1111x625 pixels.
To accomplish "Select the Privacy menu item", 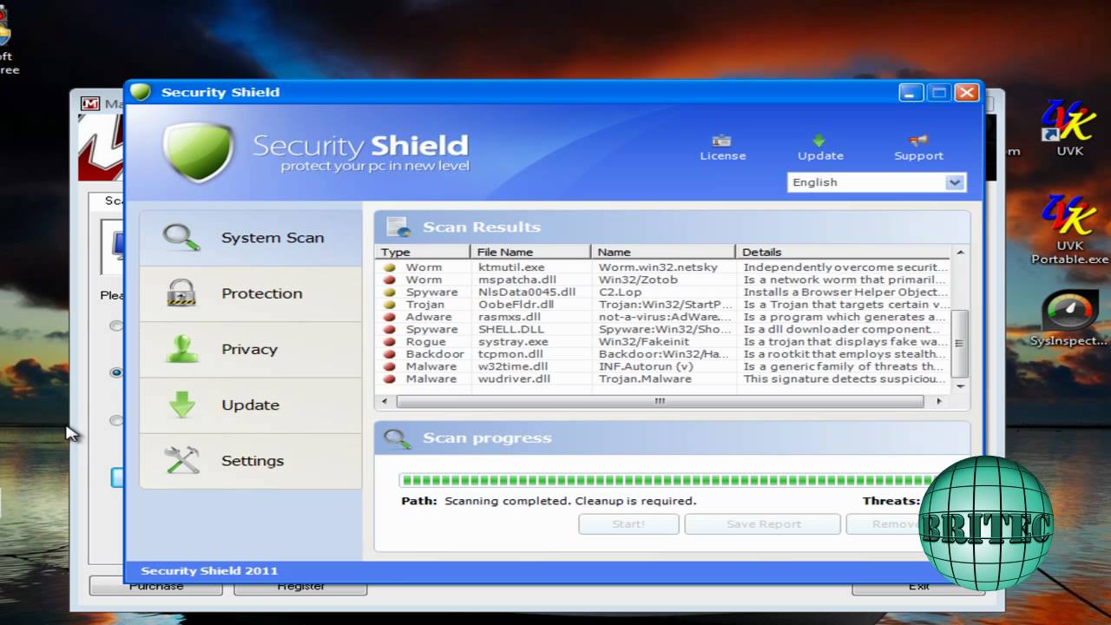I will (251, 349).
